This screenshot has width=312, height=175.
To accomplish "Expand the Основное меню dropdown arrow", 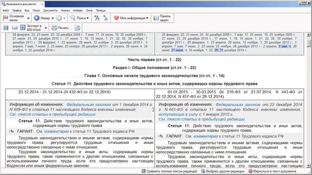I will 28,18.
